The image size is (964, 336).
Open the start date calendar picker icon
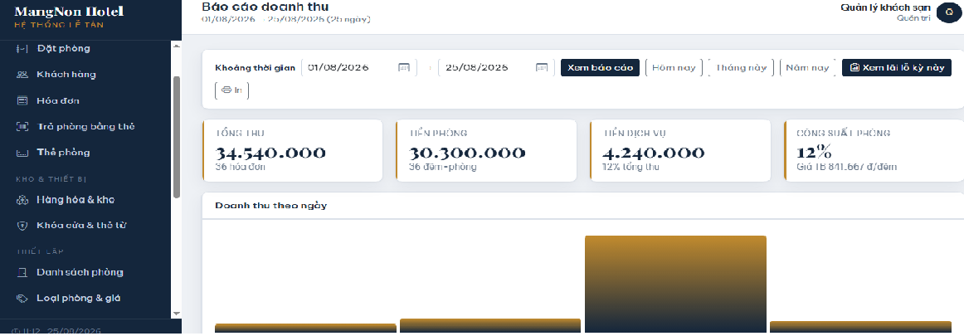404,67
